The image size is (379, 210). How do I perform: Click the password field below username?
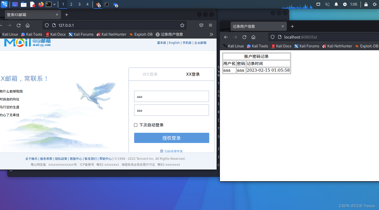click(x=172, y=110)
